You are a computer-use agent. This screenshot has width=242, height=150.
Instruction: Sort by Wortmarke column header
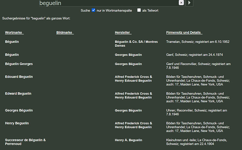pyautogui.click(x=14, y=33)
